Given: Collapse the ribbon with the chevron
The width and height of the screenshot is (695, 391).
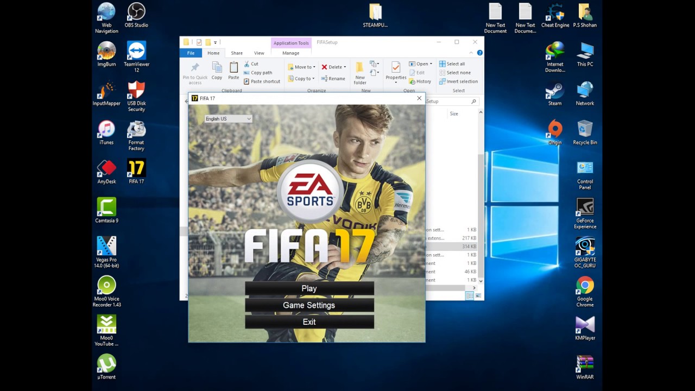Looking at the screenshot, I should (472, 53).
